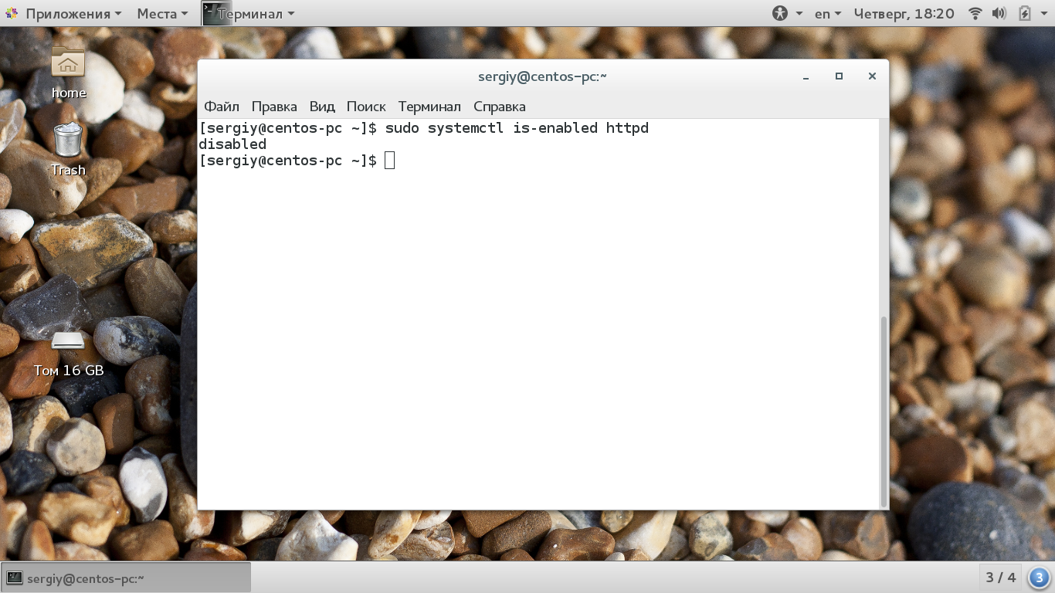
Task: Click the 'disabled' output text
Action: coord(232,144)
